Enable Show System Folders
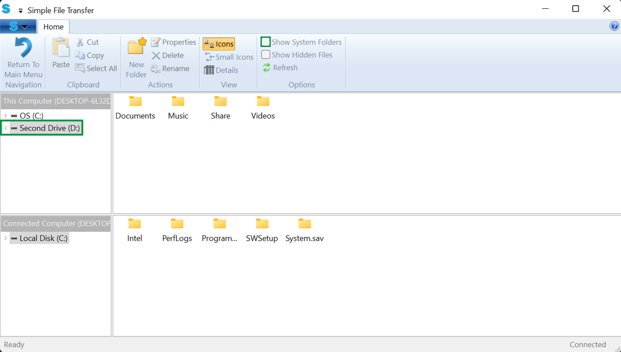Screen dimensions: 621x352 click(x=265, y=41)
